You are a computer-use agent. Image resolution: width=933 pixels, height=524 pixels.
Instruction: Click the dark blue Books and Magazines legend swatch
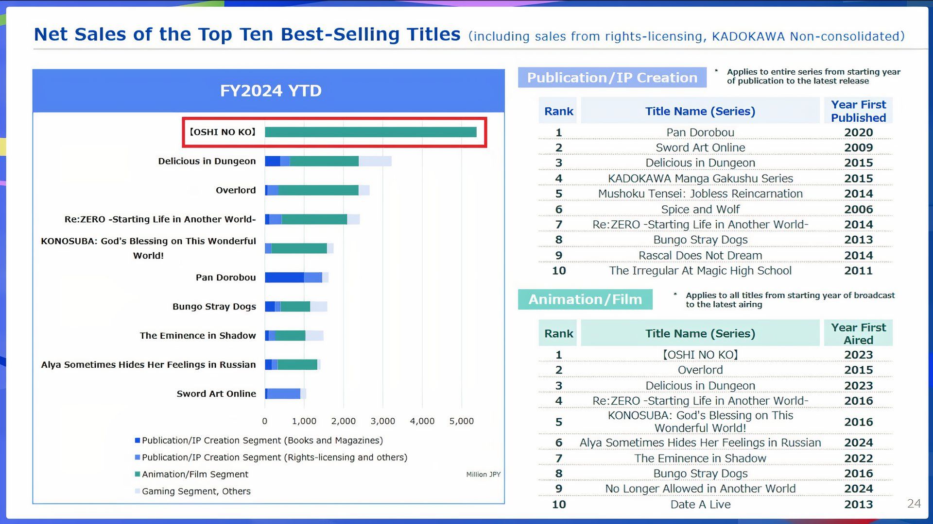[138, 441]
